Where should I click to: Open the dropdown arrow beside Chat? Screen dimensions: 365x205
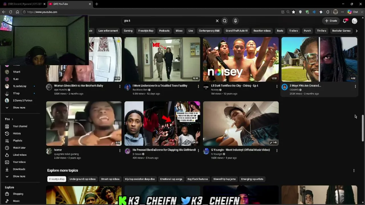point(361,12)
